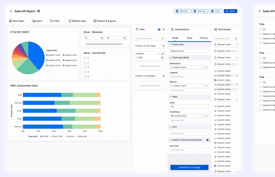The width and height of the screenshot is (275, 177).
Task: Click the Add chart toolbar item
Action: (x=17, y=21)
